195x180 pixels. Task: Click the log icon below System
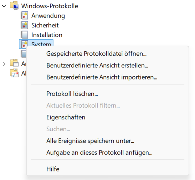coord(24,54)
